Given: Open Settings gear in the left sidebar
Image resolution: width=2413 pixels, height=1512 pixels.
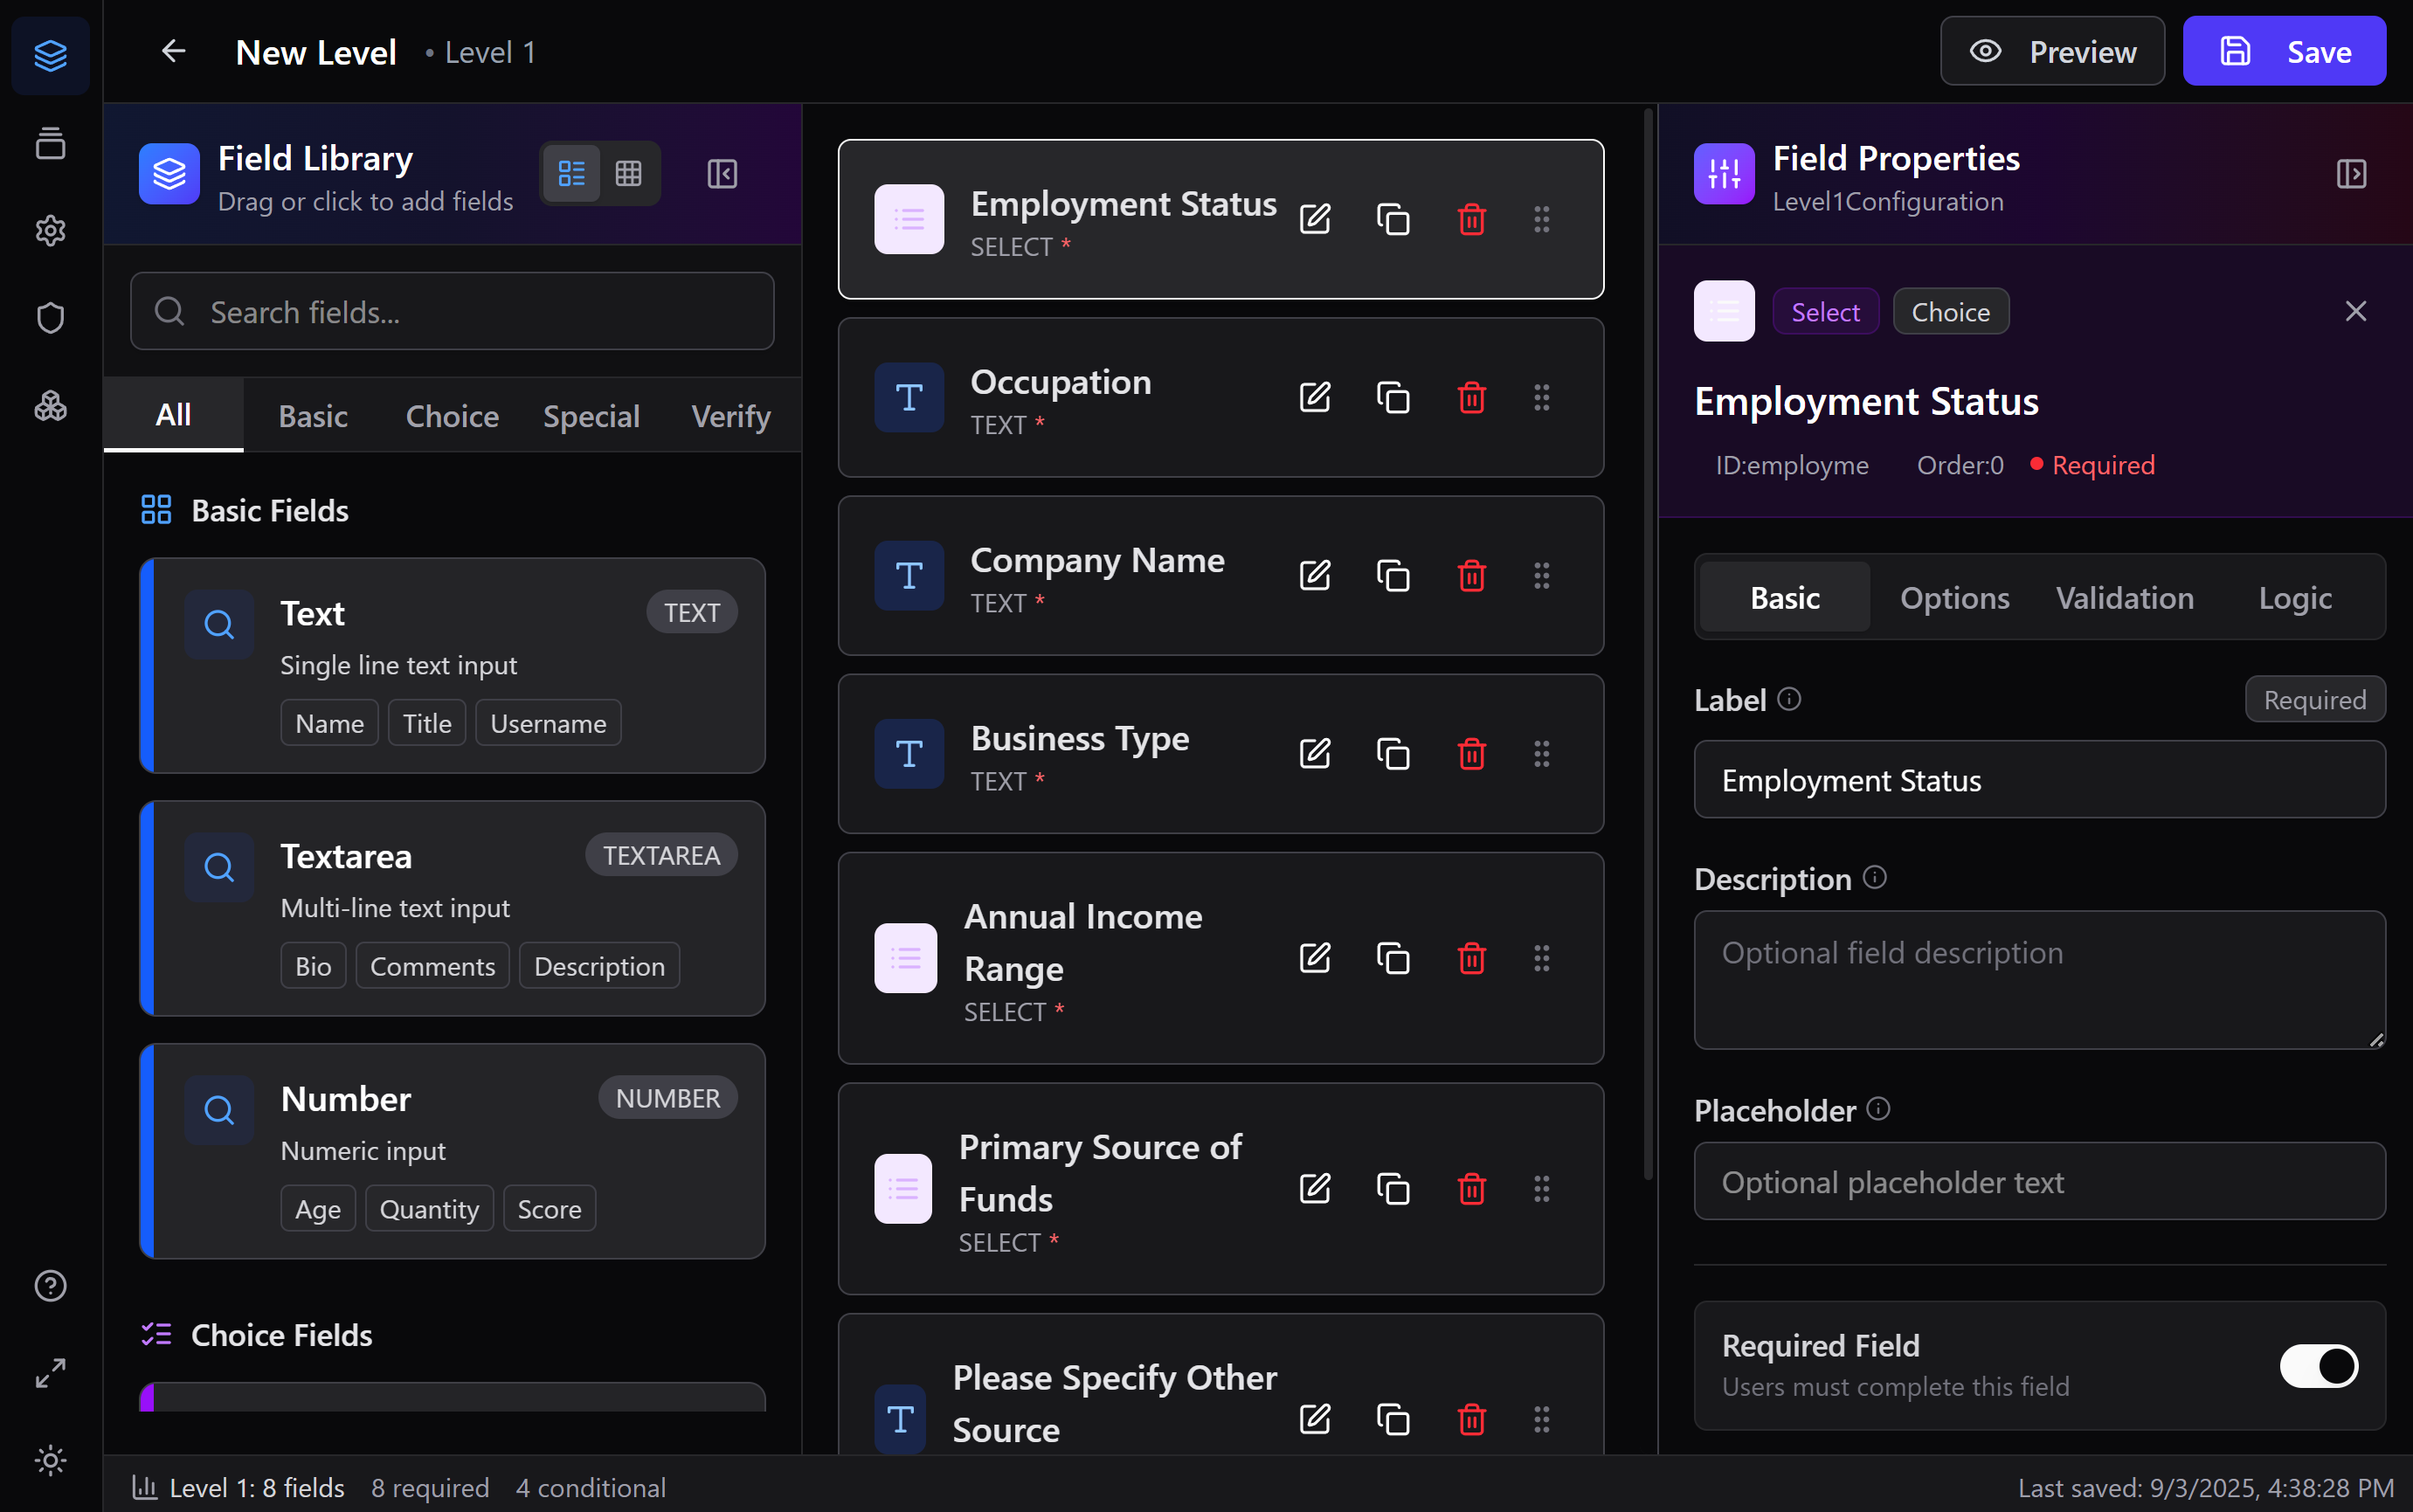Looking at the screenshot, I should pyautogui.click(x=50, y=231).
